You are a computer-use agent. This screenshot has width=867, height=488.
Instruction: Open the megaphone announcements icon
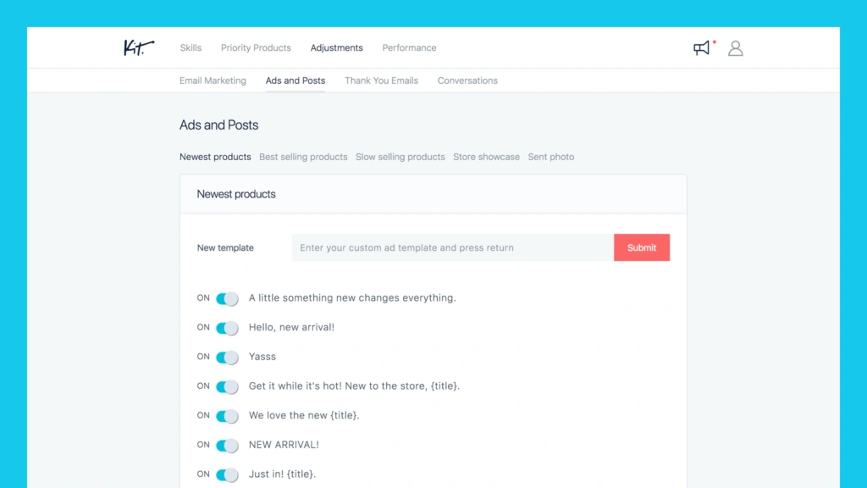[702, 48]
